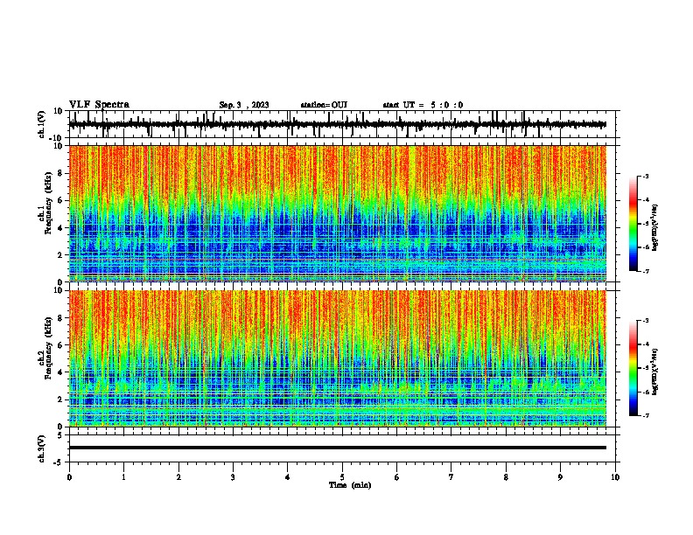Click the ch.2 "Frequency (kHz)" axis label

[48, 348]
